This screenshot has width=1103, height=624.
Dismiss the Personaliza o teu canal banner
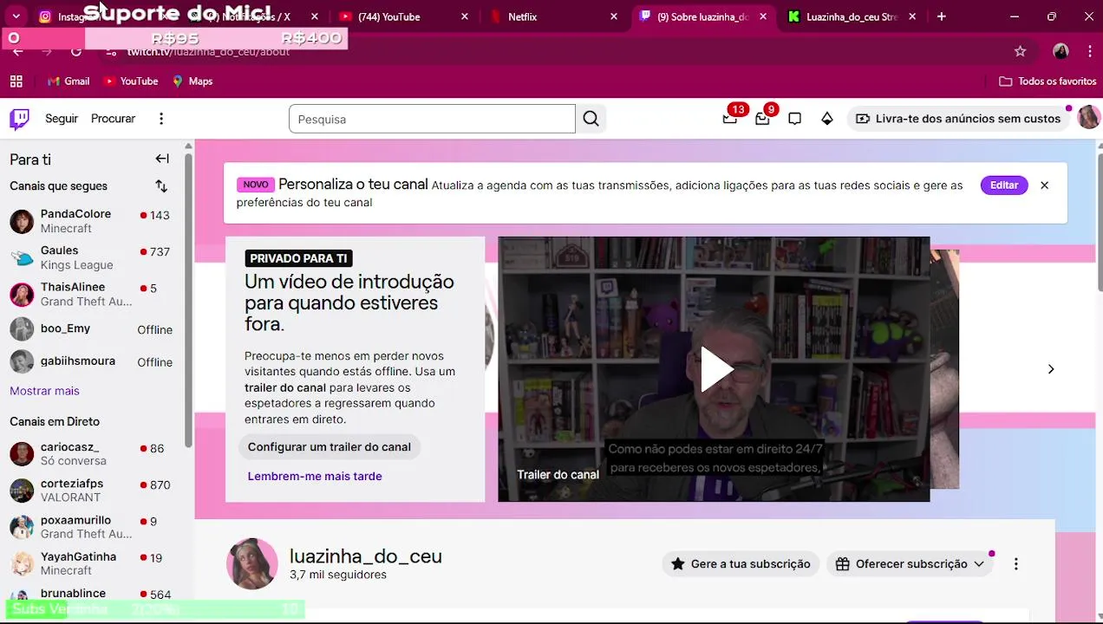point(1044,185)
